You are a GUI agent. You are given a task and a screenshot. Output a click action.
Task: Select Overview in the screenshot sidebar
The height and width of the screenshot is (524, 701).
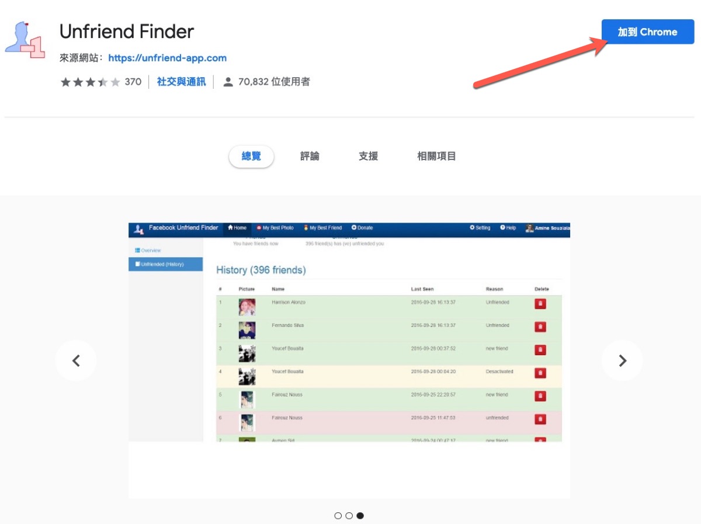click(148, 251)
